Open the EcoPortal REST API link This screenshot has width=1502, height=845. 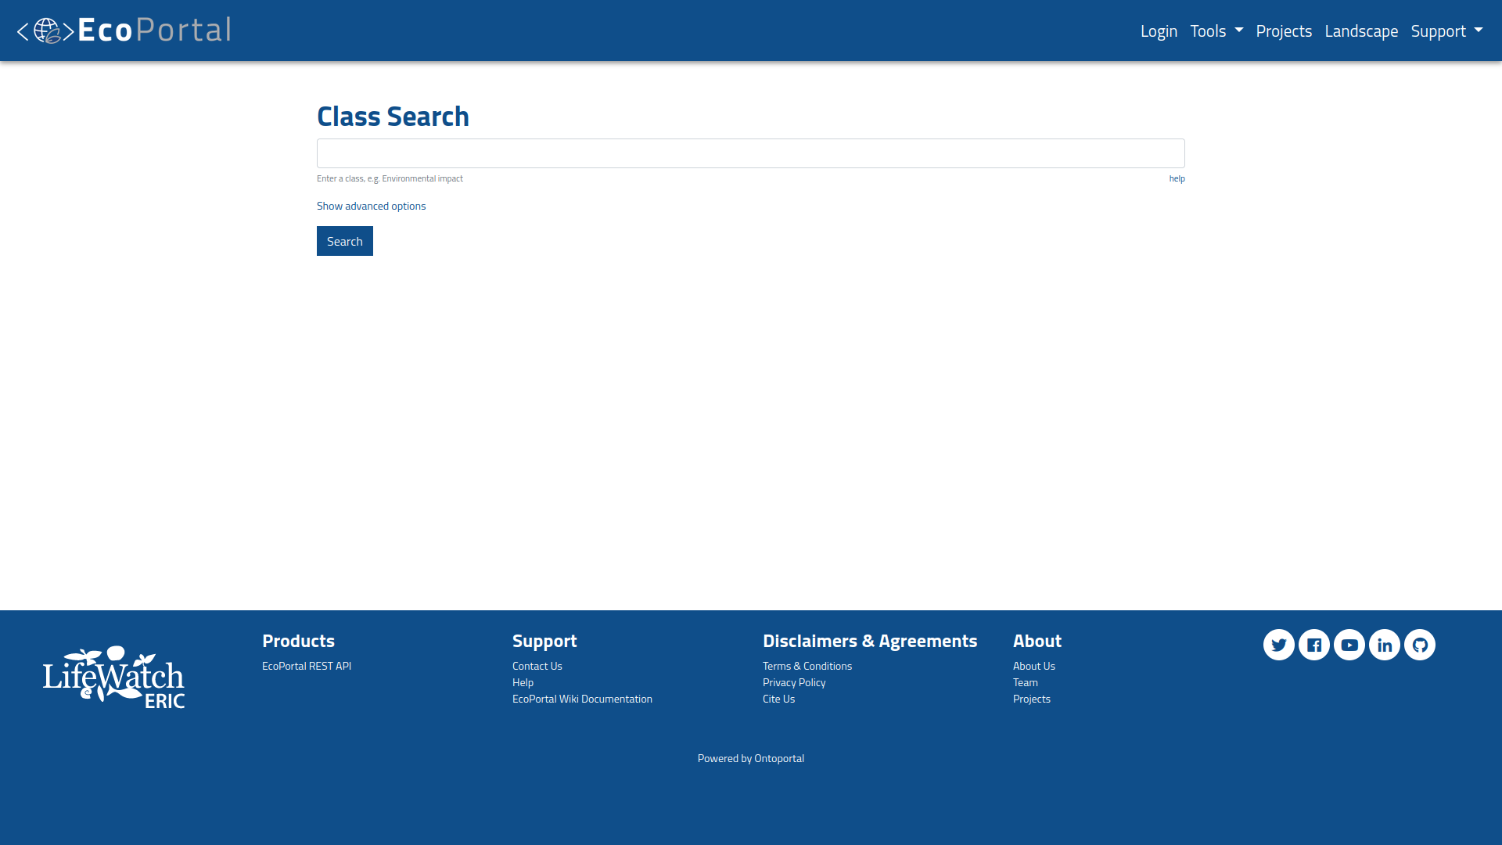tap(307, 666)
